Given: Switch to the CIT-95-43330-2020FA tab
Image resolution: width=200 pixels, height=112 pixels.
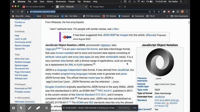Looking at the screenshot, I should 38,7.
